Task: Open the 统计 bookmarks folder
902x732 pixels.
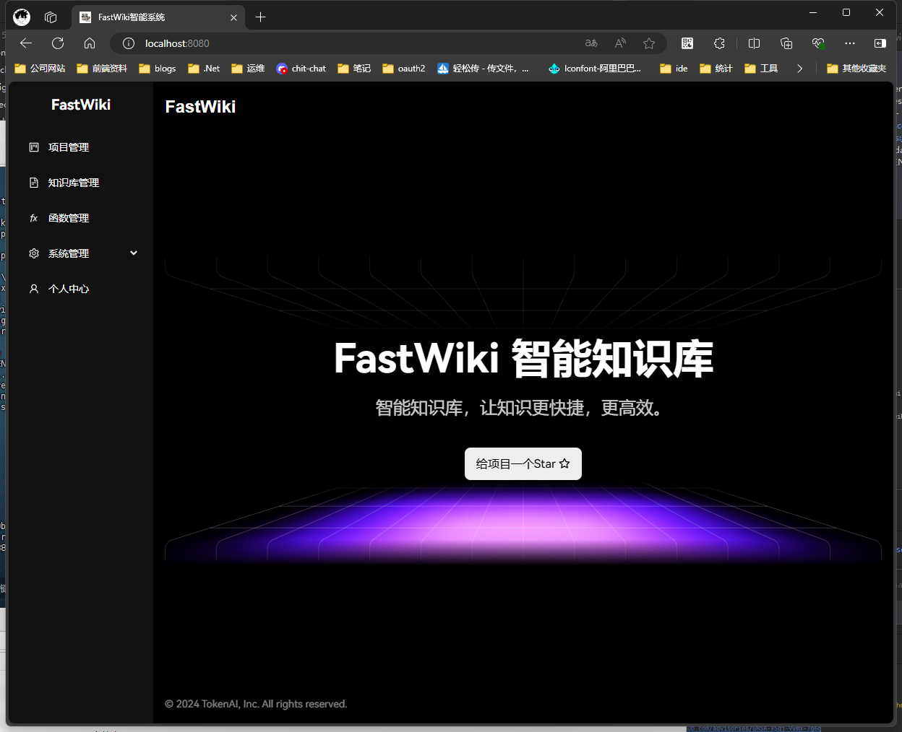Action: tap(716, 69)
